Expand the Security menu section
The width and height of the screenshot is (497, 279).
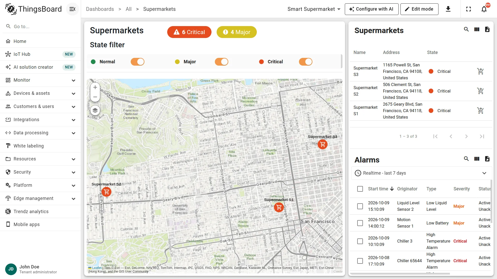40,172
